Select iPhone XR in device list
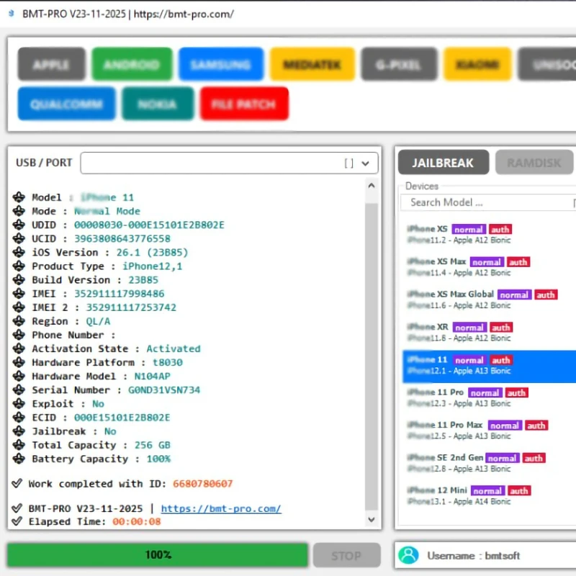Viewport: 576px width, 576px height. [489, 333]
